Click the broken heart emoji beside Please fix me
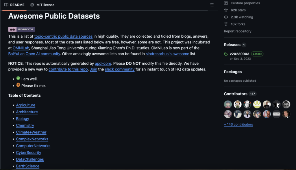The height and width of the screenshot is (170, 296). click(x=18, y=85)
